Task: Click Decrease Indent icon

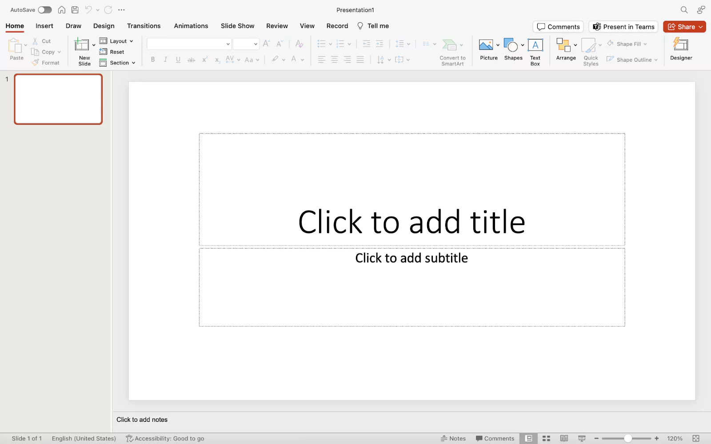Action: pyautogui.click(x=367, y=44)
